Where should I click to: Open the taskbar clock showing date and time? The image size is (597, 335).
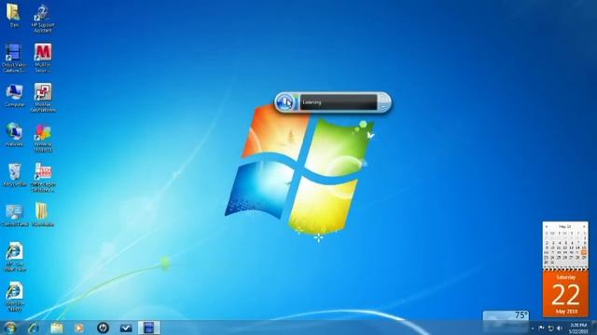pos(578,328)
